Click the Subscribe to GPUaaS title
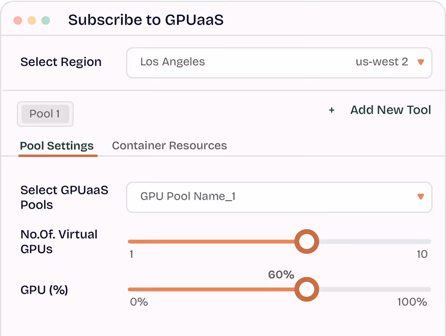Screen dimensions: 446x336 pos(146,20)
